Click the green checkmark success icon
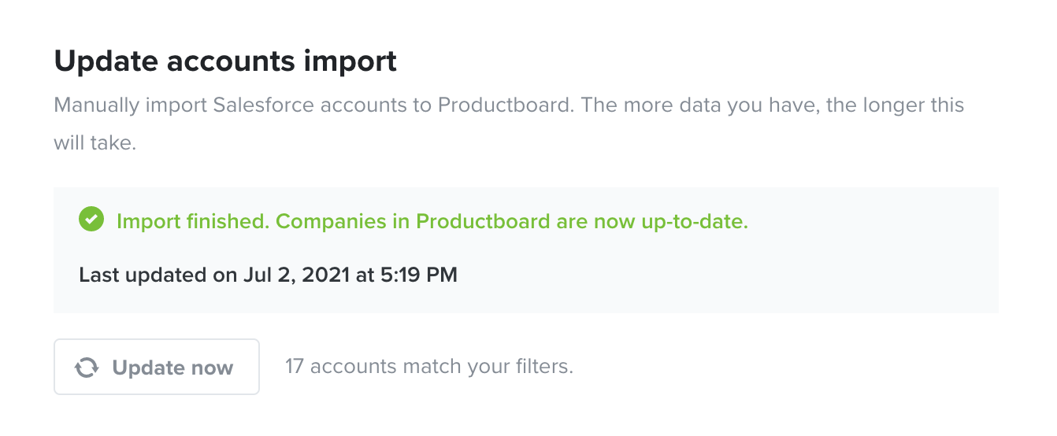Screen dimensions: 1057x436 point(91,220)
